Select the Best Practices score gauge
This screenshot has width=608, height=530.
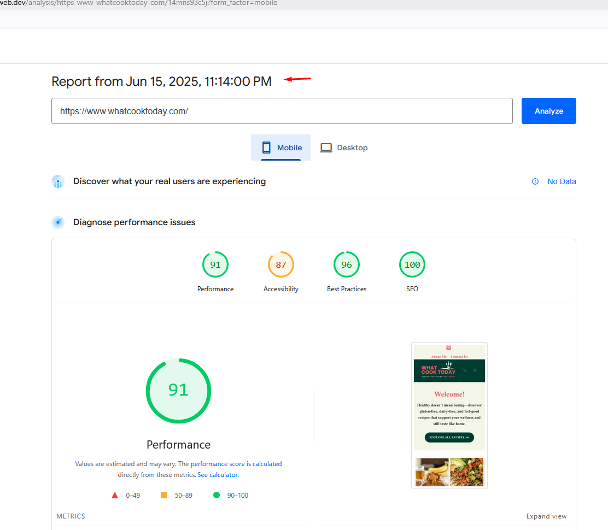click(347, 265)
